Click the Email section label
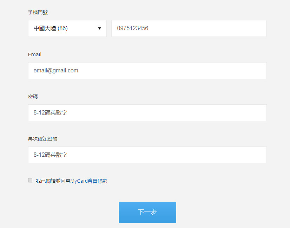The image size is (290, 228). pyautogui.click(x=34, y=54)
